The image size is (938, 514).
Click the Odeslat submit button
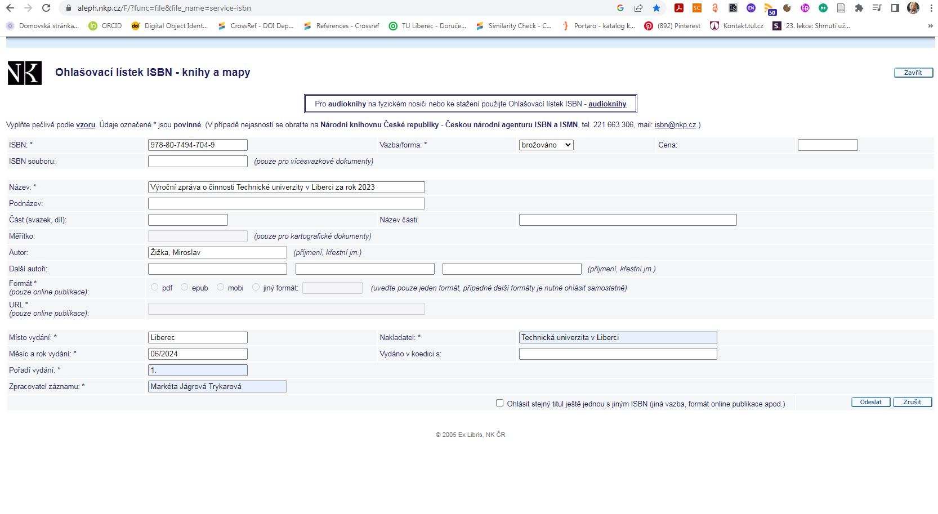coord(870,402)
